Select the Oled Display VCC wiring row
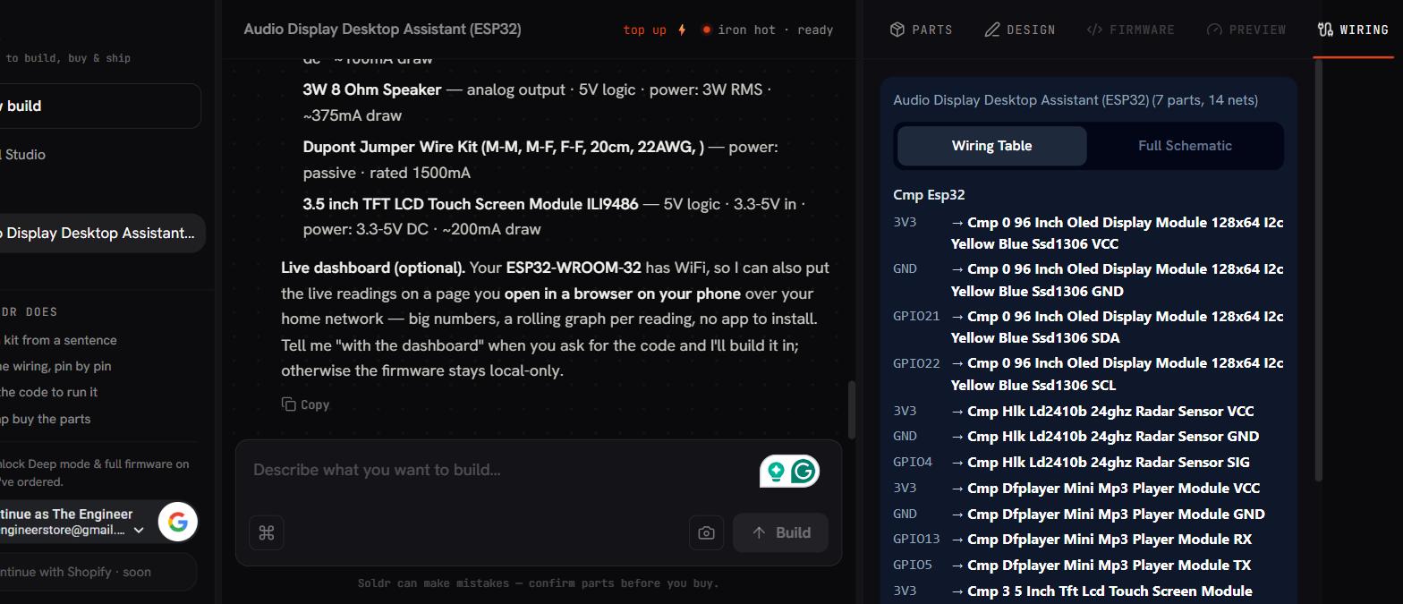The height and width of the screenshot is (604, 1403). [x=1088, y=233]
